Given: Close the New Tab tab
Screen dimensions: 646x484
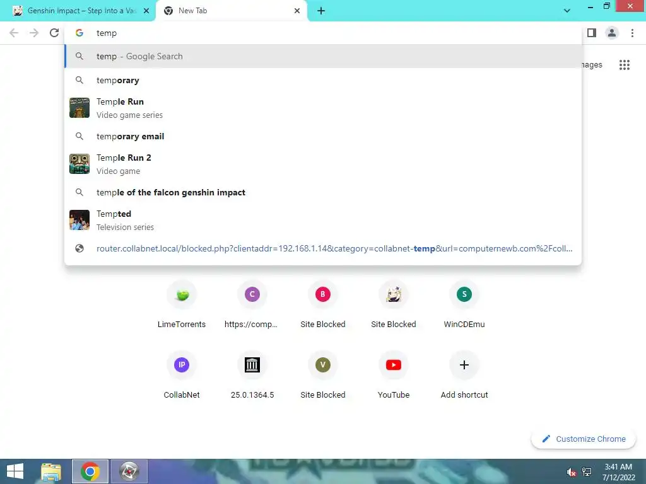Looking at the screenshot, I should pyautogui.click(x=297, y=11).
